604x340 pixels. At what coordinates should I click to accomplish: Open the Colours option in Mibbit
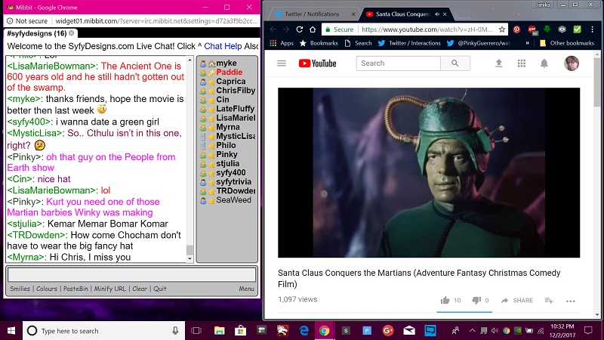tap(47, 289)
